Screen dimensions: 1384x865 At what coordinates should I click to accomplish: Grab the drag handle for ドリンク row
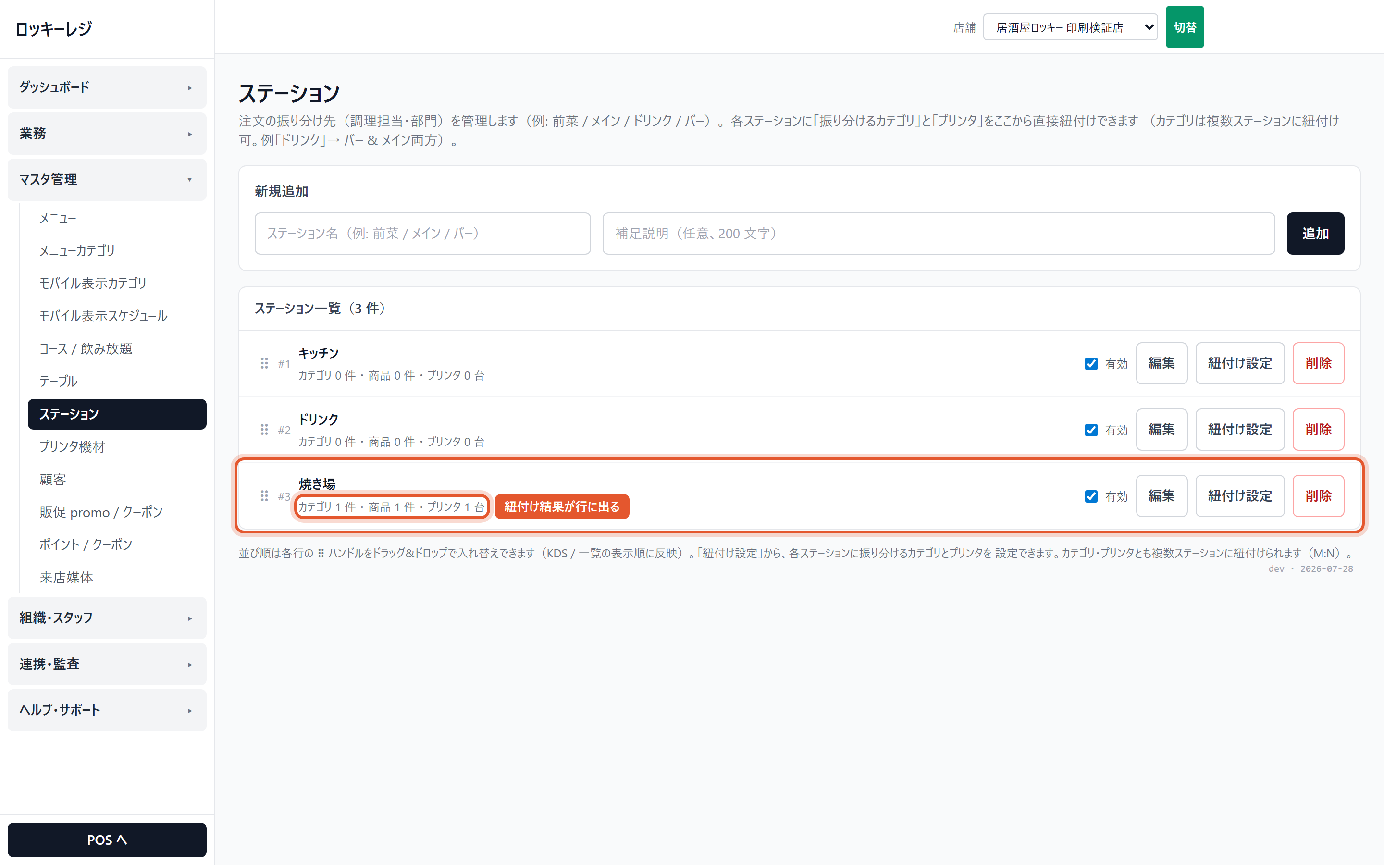pos(264,430)
